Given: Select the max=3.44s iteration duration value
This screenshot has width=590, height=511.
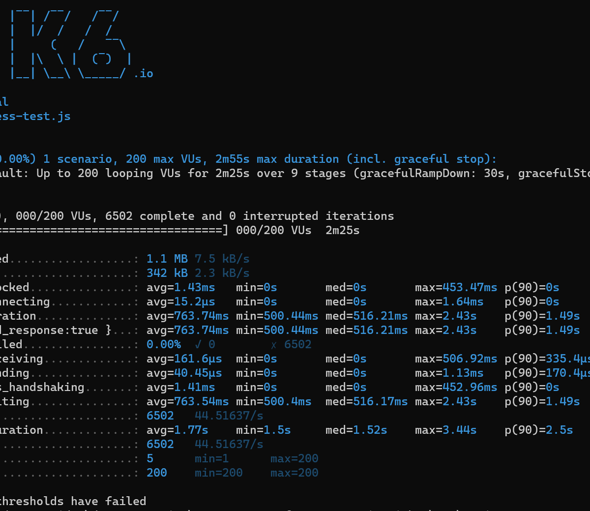Looking at the screenshot, I should pos(445,430).
